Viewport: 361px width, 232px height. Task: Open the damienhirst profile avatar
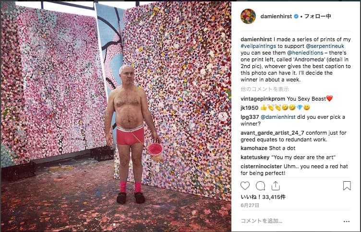click(248, 16)
